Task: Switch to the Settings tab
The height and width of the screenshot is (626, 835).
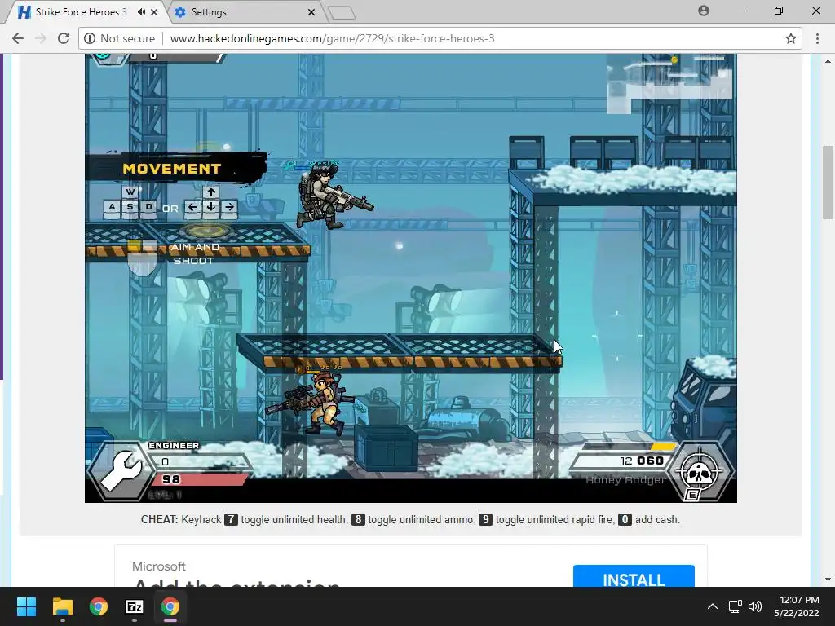Action: pos(245,11)
